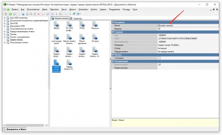Select Сервис печать in the tree
This screenshot has width=222, height=135.
tap(16, 40)
